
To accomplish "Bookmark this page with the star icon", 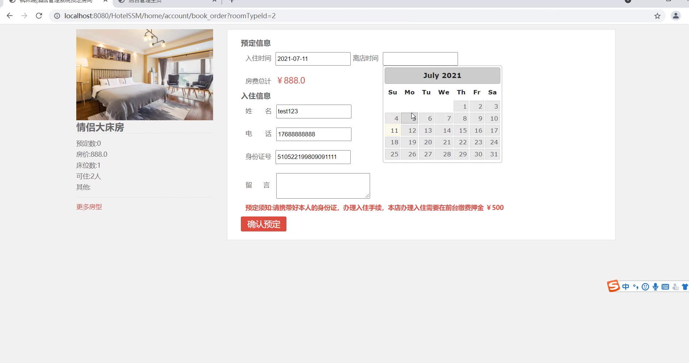I will [657, 16].
